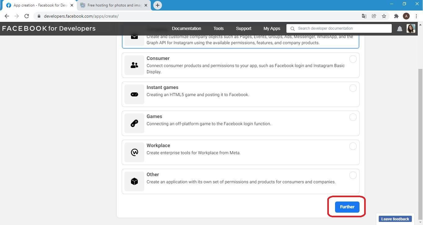Click the Leave feedback button
Image resolution: width=423 pixels, height=225 pixels.
pos(395,219)
